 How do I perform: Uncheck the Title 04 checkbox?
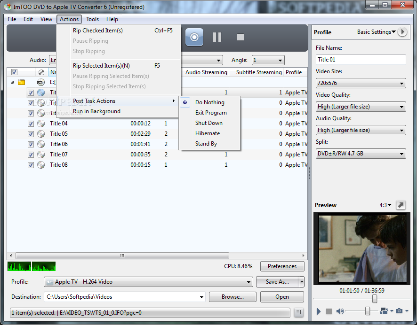pyautogui.click(x=31, y=124)
